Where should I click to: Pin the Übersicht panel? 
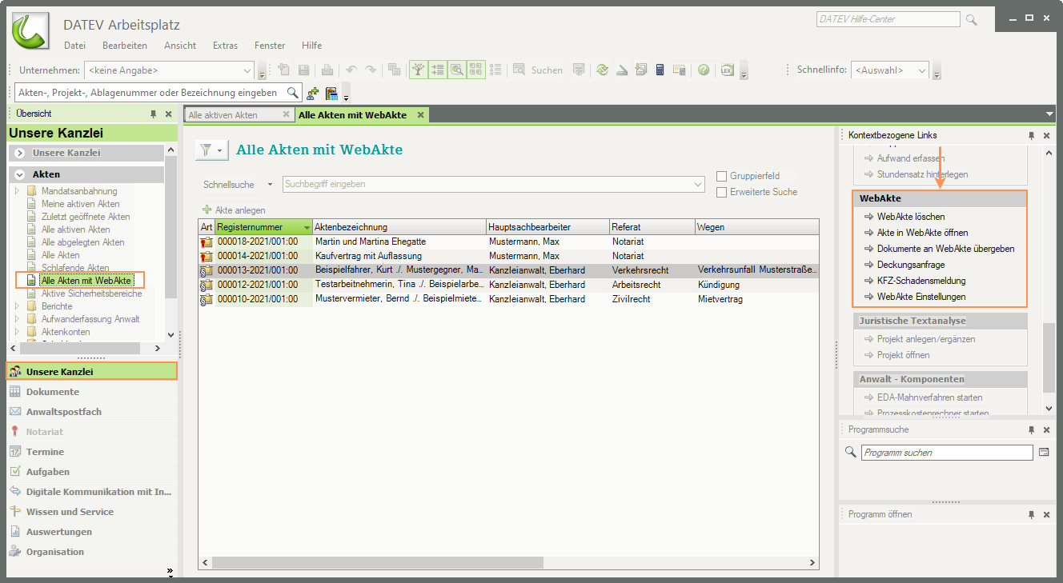coord(154,114)
